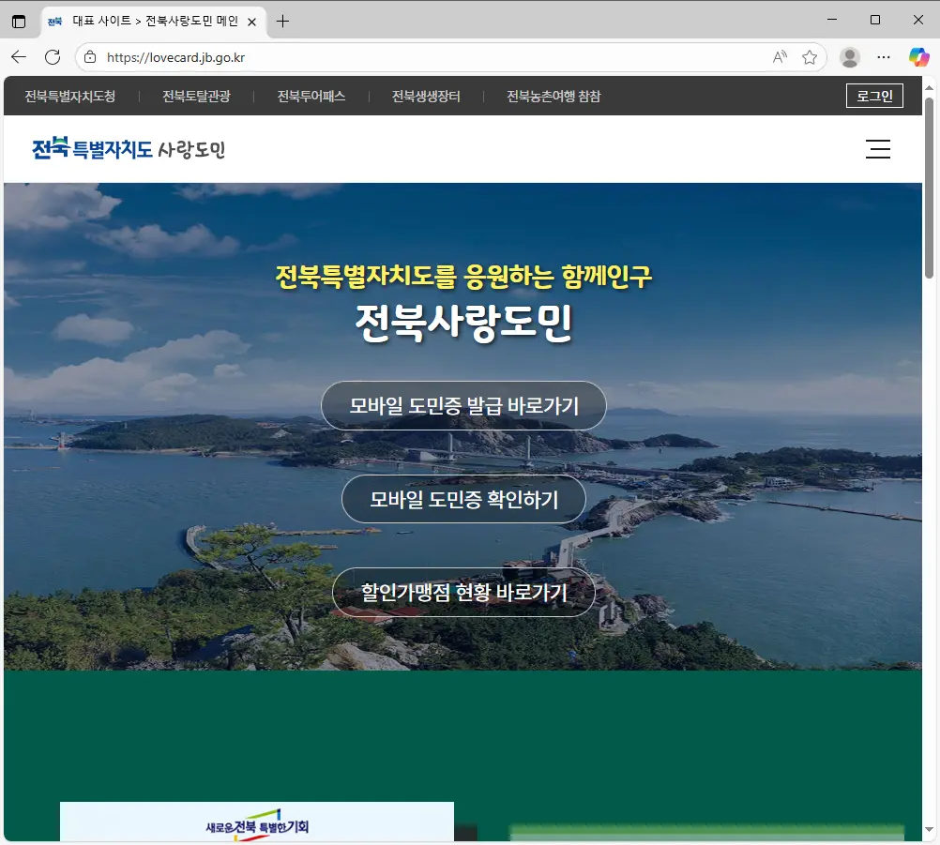Image resolution: width=940 pixels, height=845 pixels.
Task: Open the browser Settings and more menu
Action: pyautogui.click(x=884, y=57)
